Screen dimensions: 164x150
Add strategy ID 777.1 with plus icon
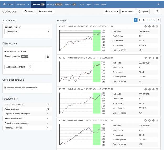tap(153, 89)
